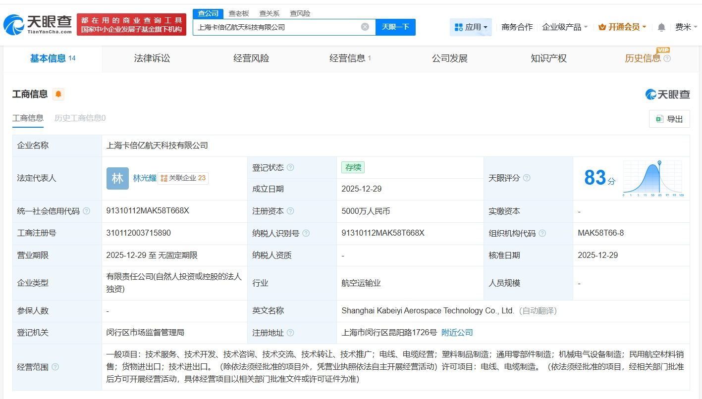Click the clear search input × icon

click(x=365, y=27)
